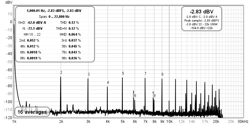
Task: Click the dBV vertical axis unit label
Action: pos(8,2)
